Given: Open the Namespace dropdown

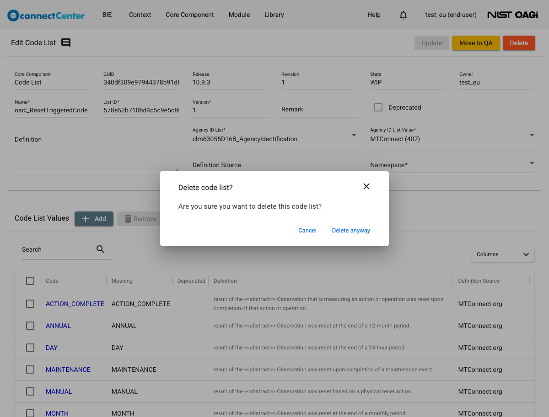Looking at the screenshot, I should 452,165.
